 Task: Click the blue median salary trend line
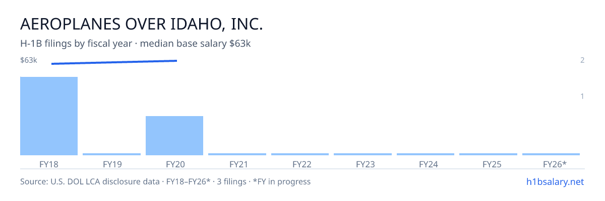(114, 62)
